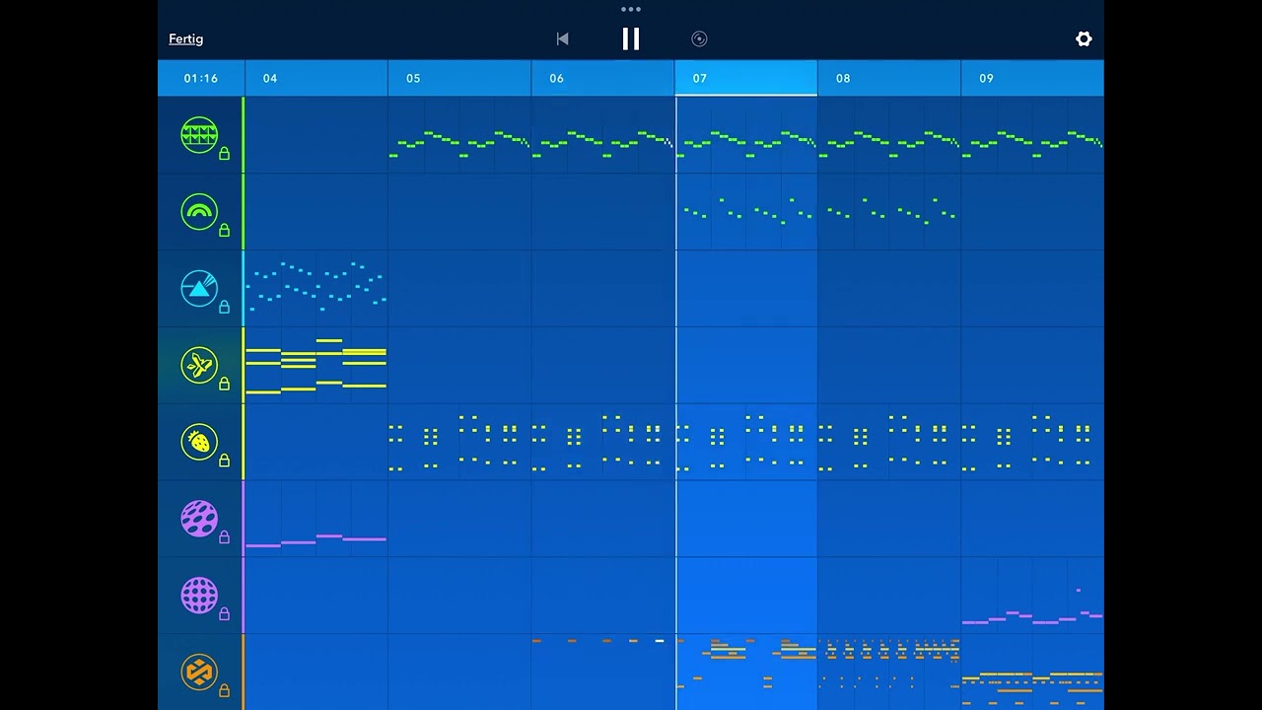Open spotted sphere bass clip in bar 04

tap(316, 519)
